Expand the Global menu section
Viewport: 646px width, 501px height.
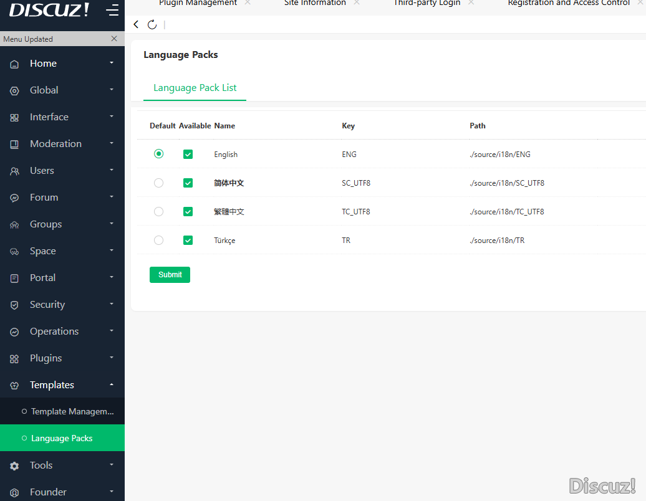click(x=62, y=90)
